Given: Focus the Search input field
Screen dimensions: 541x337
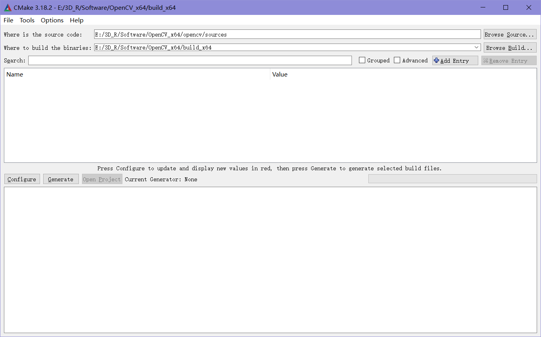Looking at the screenshot, I should coord(190,60).
